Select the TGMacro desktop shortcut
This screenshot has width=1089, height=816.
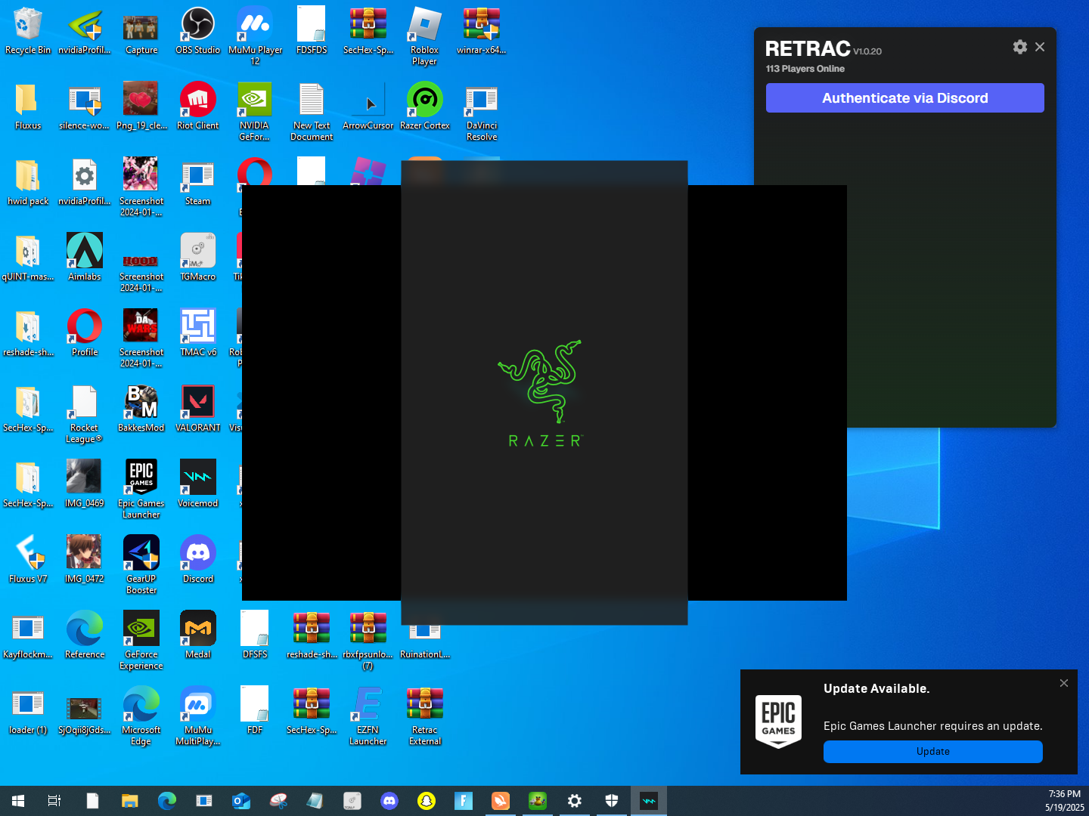198,258
